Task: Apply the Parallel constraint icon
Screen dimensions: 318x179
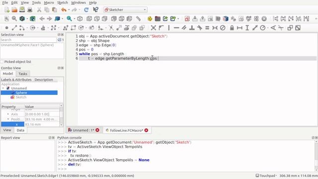Action: tap(184, 28)
